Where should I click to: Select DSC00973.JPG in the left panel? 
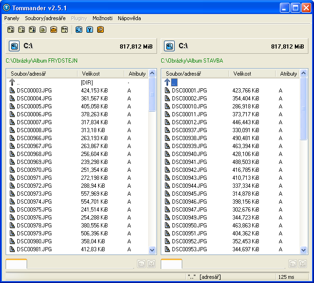pyautogui.click(x=34, y=194)
